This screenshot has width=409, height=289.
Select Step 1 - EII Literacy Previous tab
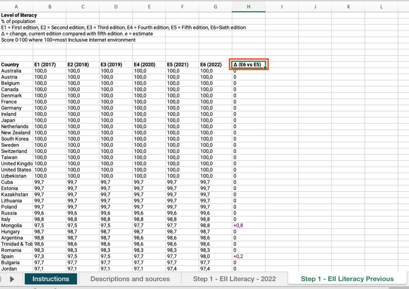[347, 279]
